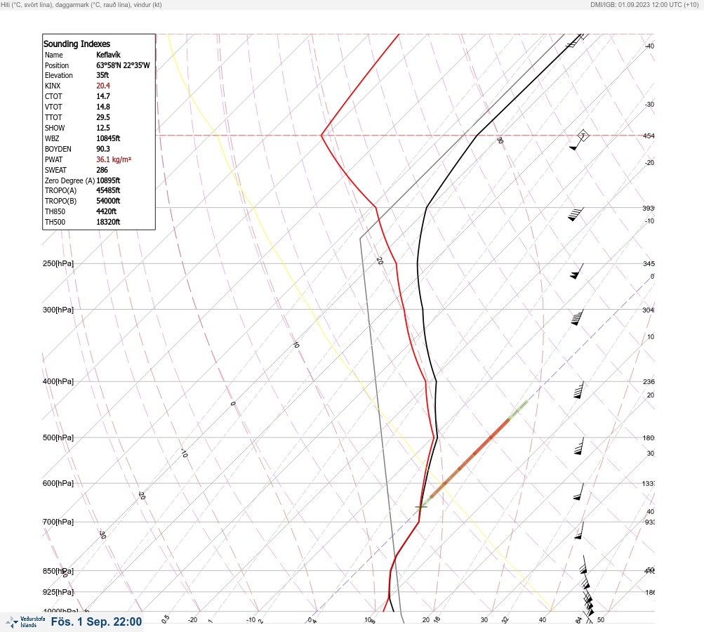Viewport: 704px width, 632px height.
Task: Click the '454' height label on right edge
Action: coord(649,136)
